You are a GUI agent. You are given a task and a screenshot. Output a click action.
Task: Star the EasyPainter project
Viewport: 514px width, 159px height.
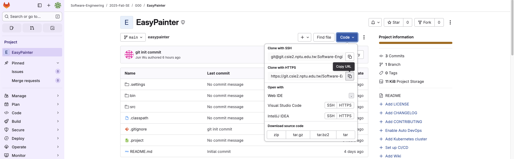click(393, 22)
